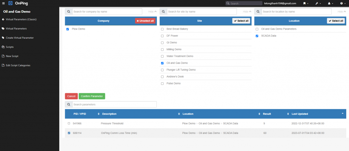This screenshot has width=349, height=151.
Task: Click the Oil and Gas Demo sidebar title
Action: coord(17,11)
